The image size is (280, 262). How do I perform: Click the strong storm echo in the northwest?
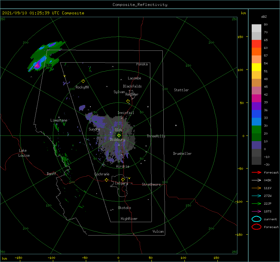point(37,65)
